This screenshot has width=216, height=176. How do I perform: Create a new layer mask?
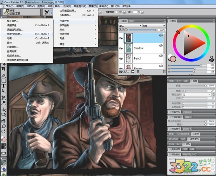click(133, 72)
